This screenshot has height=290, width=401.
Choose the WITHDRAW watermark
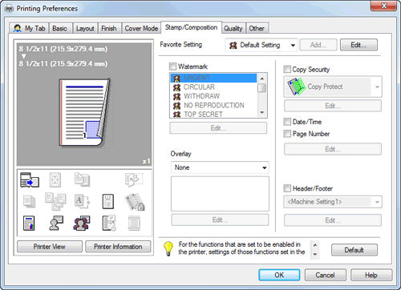tap(213, 96)
